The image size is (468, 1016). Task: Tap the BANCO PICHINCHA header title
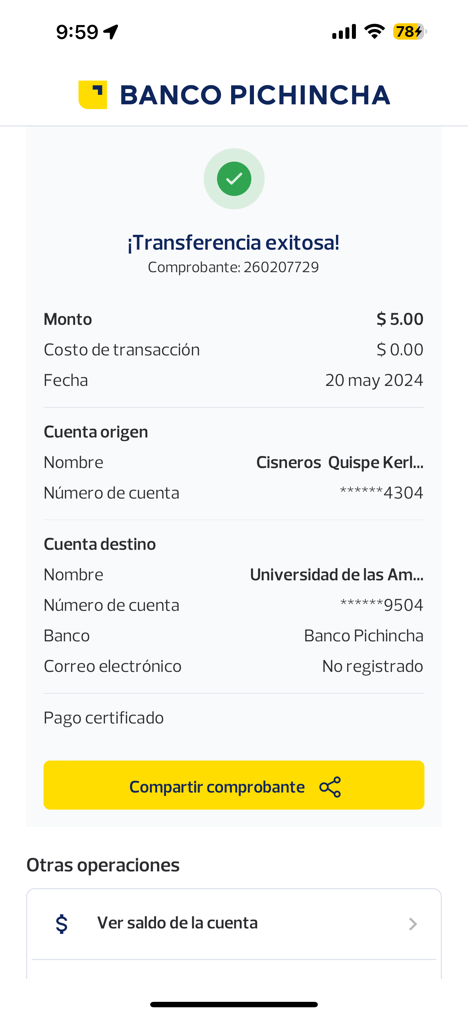(x=255, y=95)
